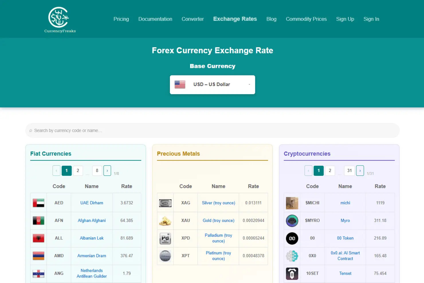424x283 pixels.
Task: Click the XPT code cell
Action: pos(186,256)
